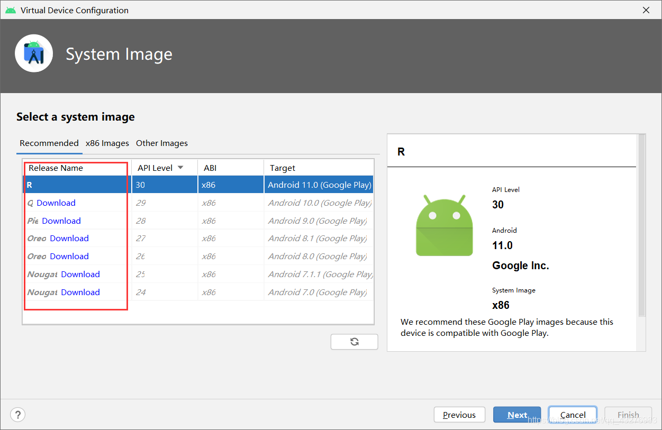The width and height of the screenshot is (662, 430).
Task: Click the green Android robot image
Action: pyautogui.click(x=444, y=225)
